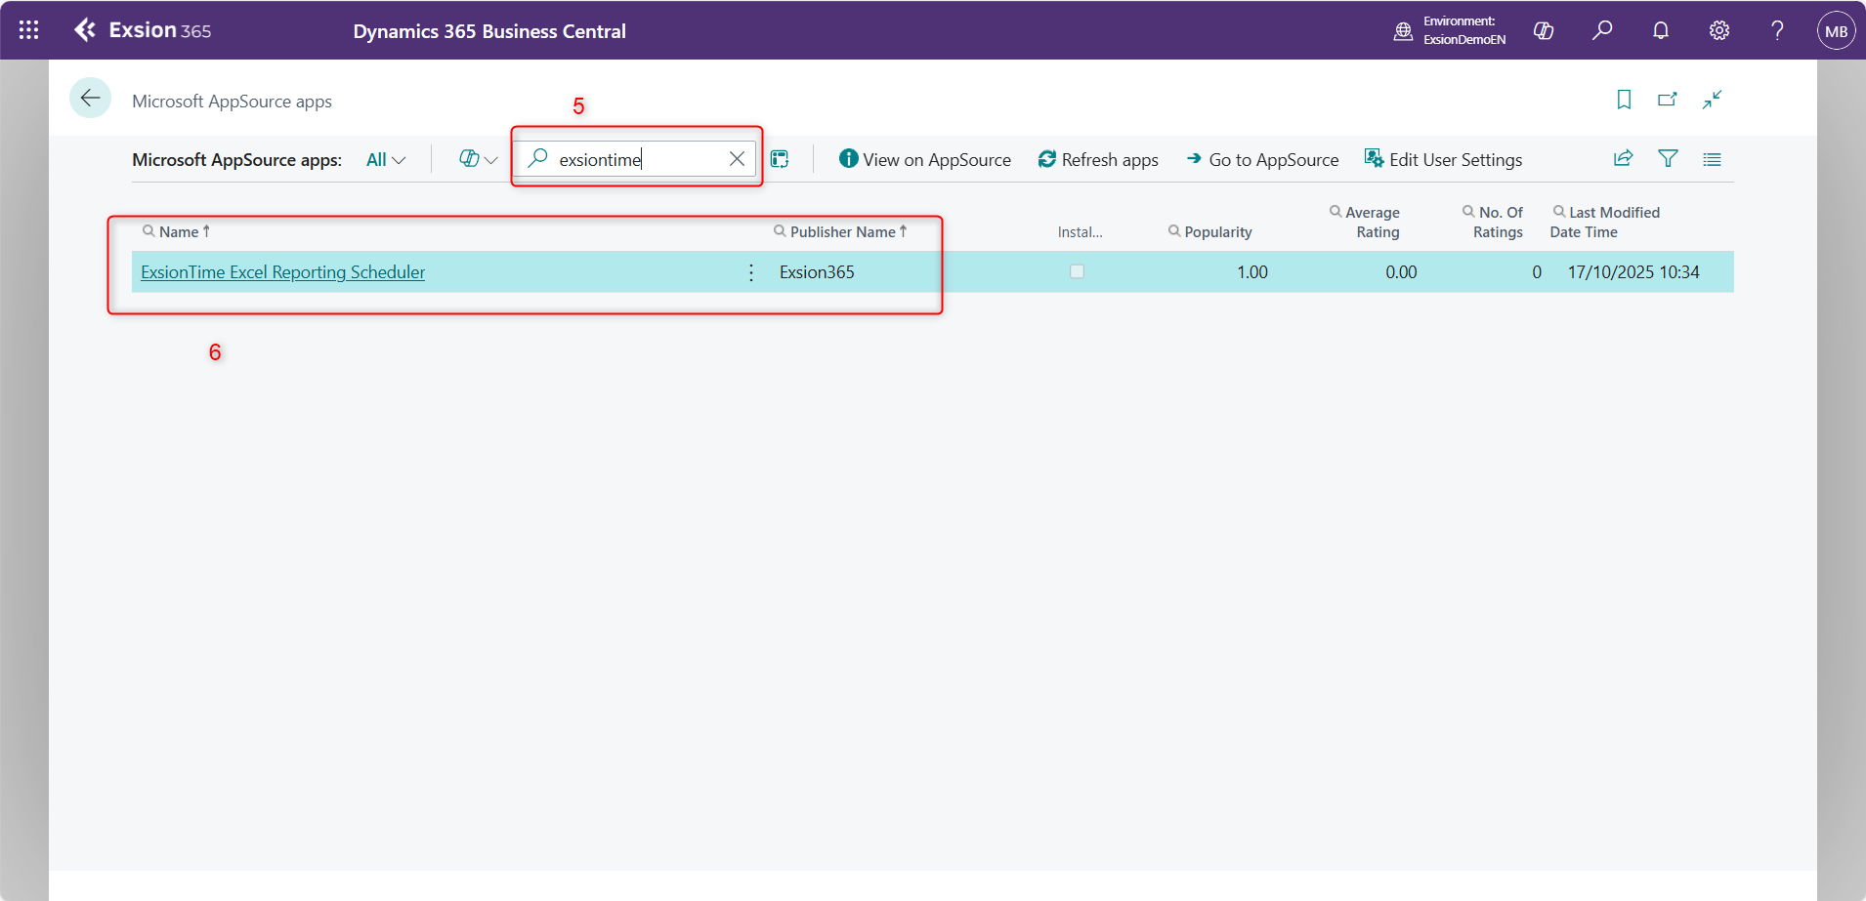
Task: Collapse the page with the shrink icon
Action: 1712,100
